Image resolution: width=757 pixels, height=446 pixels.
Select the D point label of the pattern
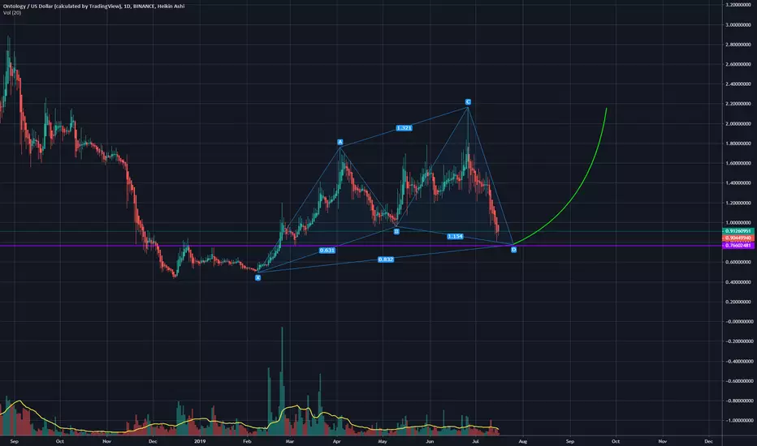pos(513,250)
